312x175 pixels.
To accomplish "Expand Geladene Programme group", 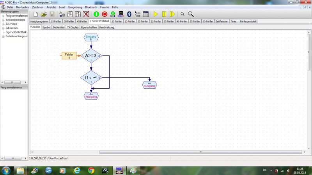I will point(3,37).
